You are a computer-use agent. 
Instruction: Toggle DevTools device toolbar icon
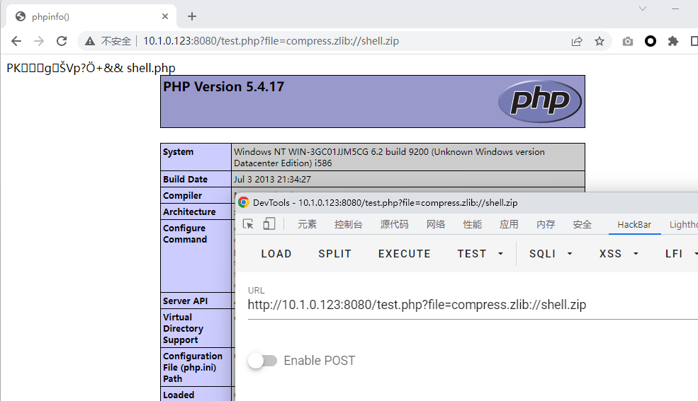pyautogui.click(x=269, y=224)
